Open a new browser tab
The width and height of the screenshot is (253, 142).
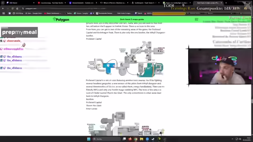click(x=226, y=3)
